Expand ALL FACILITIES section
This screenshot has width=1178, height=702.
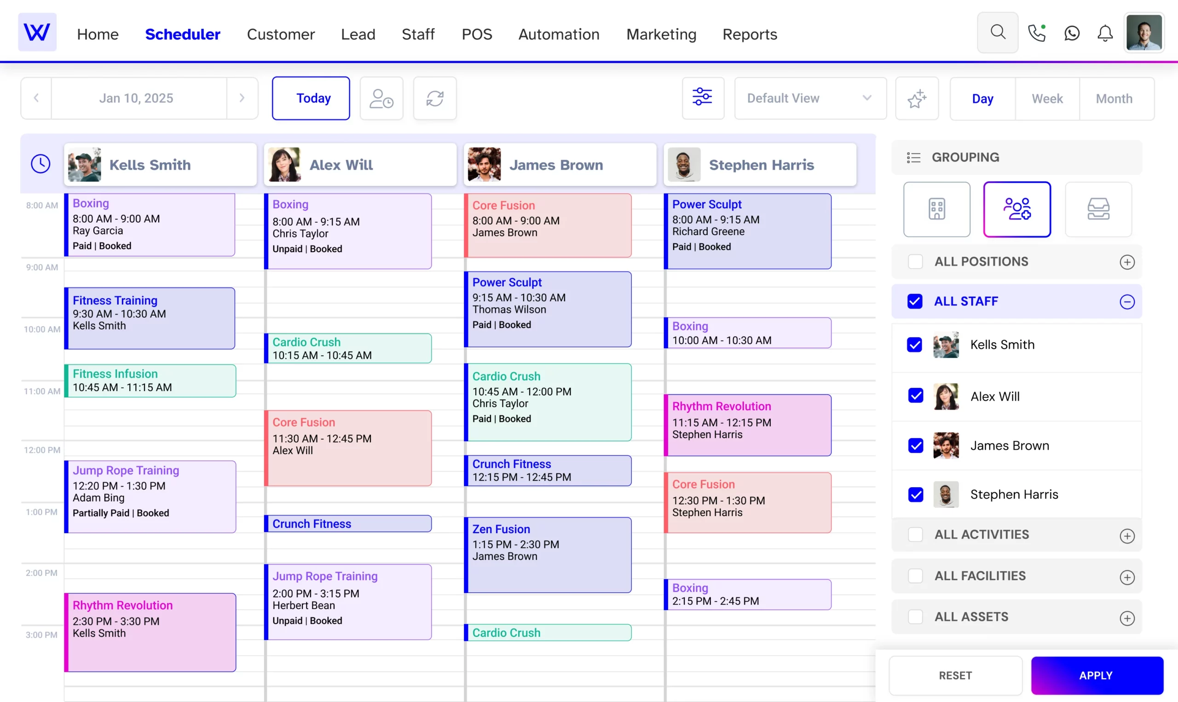coord(1128,575)
